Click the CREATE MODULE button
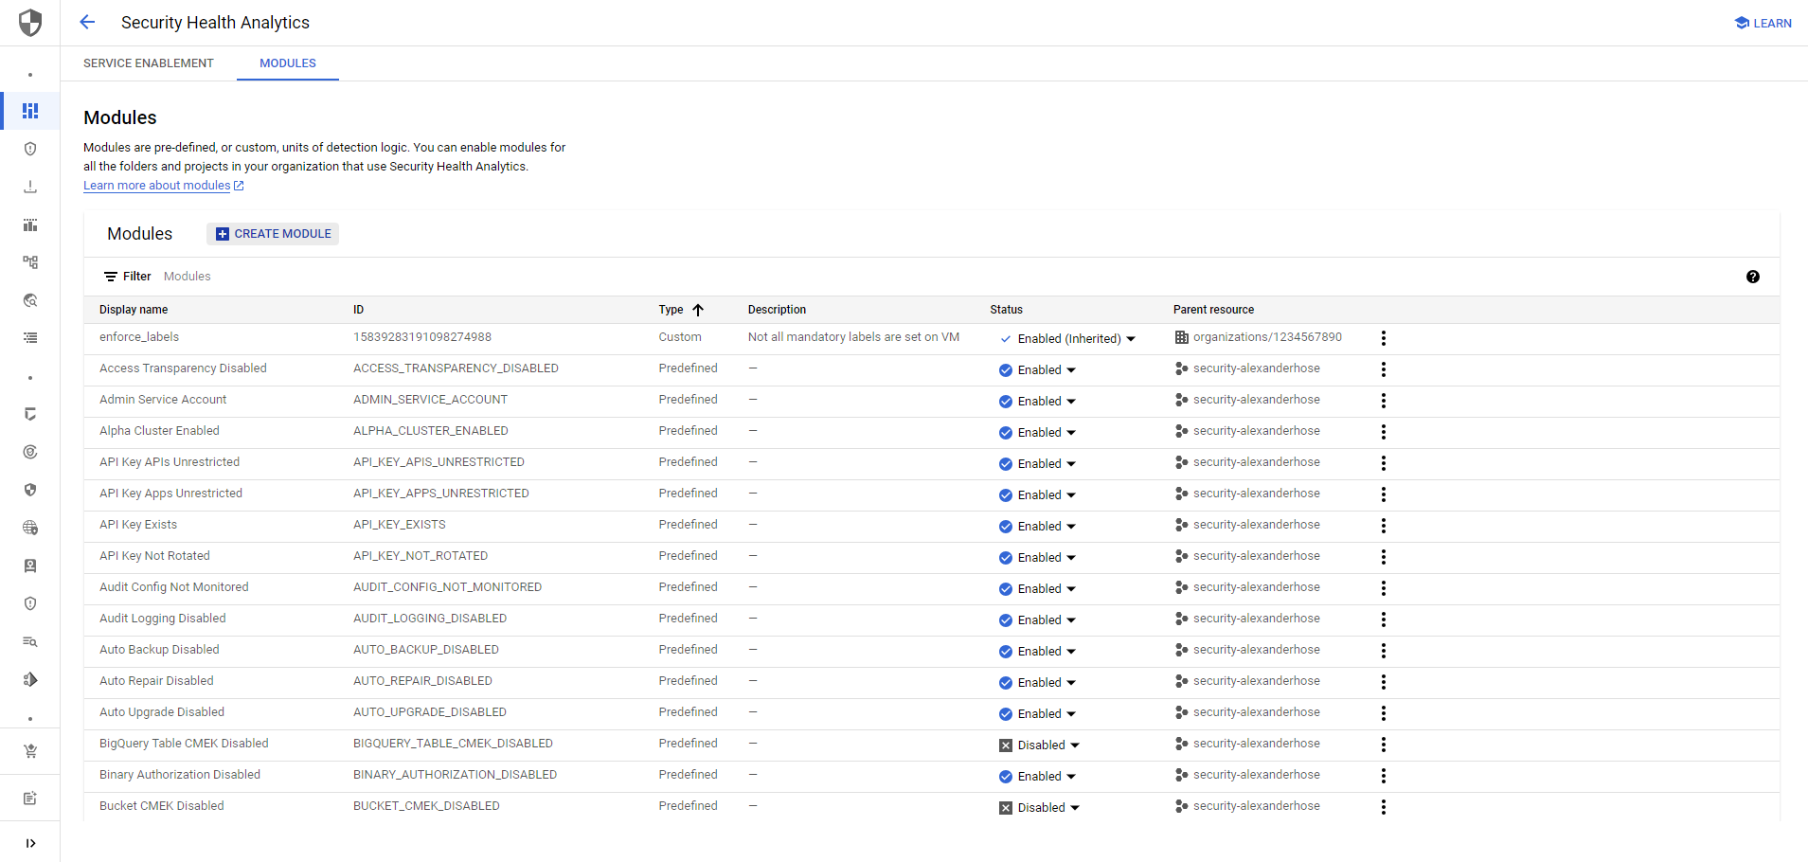1808x862 pixels. (x=273, y=233)
